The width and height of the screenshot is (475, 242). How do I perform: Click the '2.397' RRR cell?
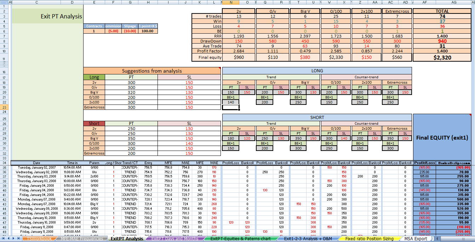point(305,36)
